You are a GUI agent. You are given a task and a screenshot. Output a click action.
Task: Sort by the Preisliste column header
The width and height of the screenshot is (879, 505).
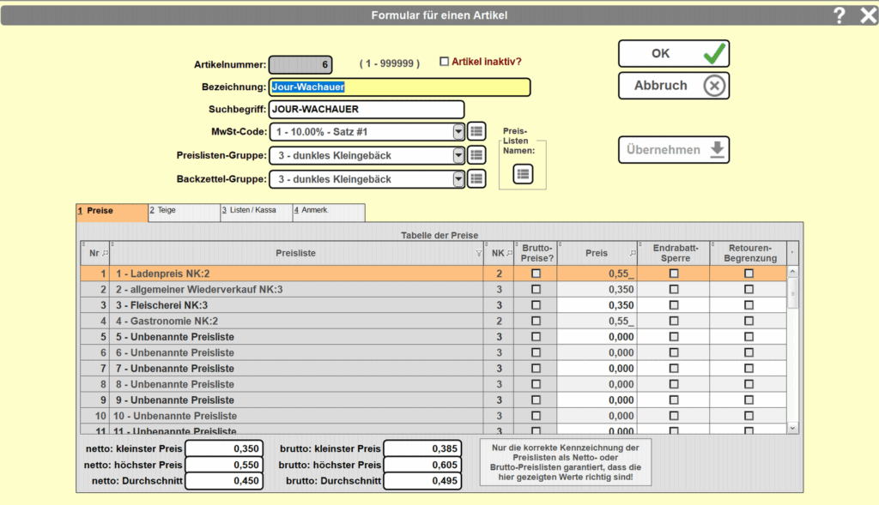click(x=296, y=253)
